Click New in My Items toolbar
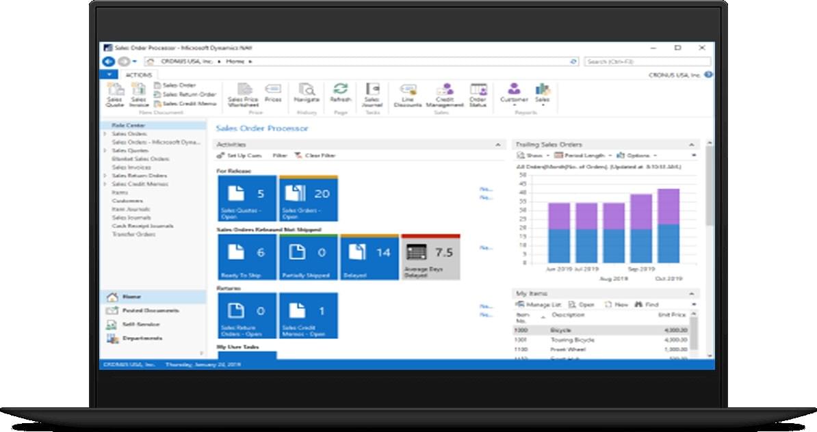Screen dimensions: 817x432 [616, 304]
